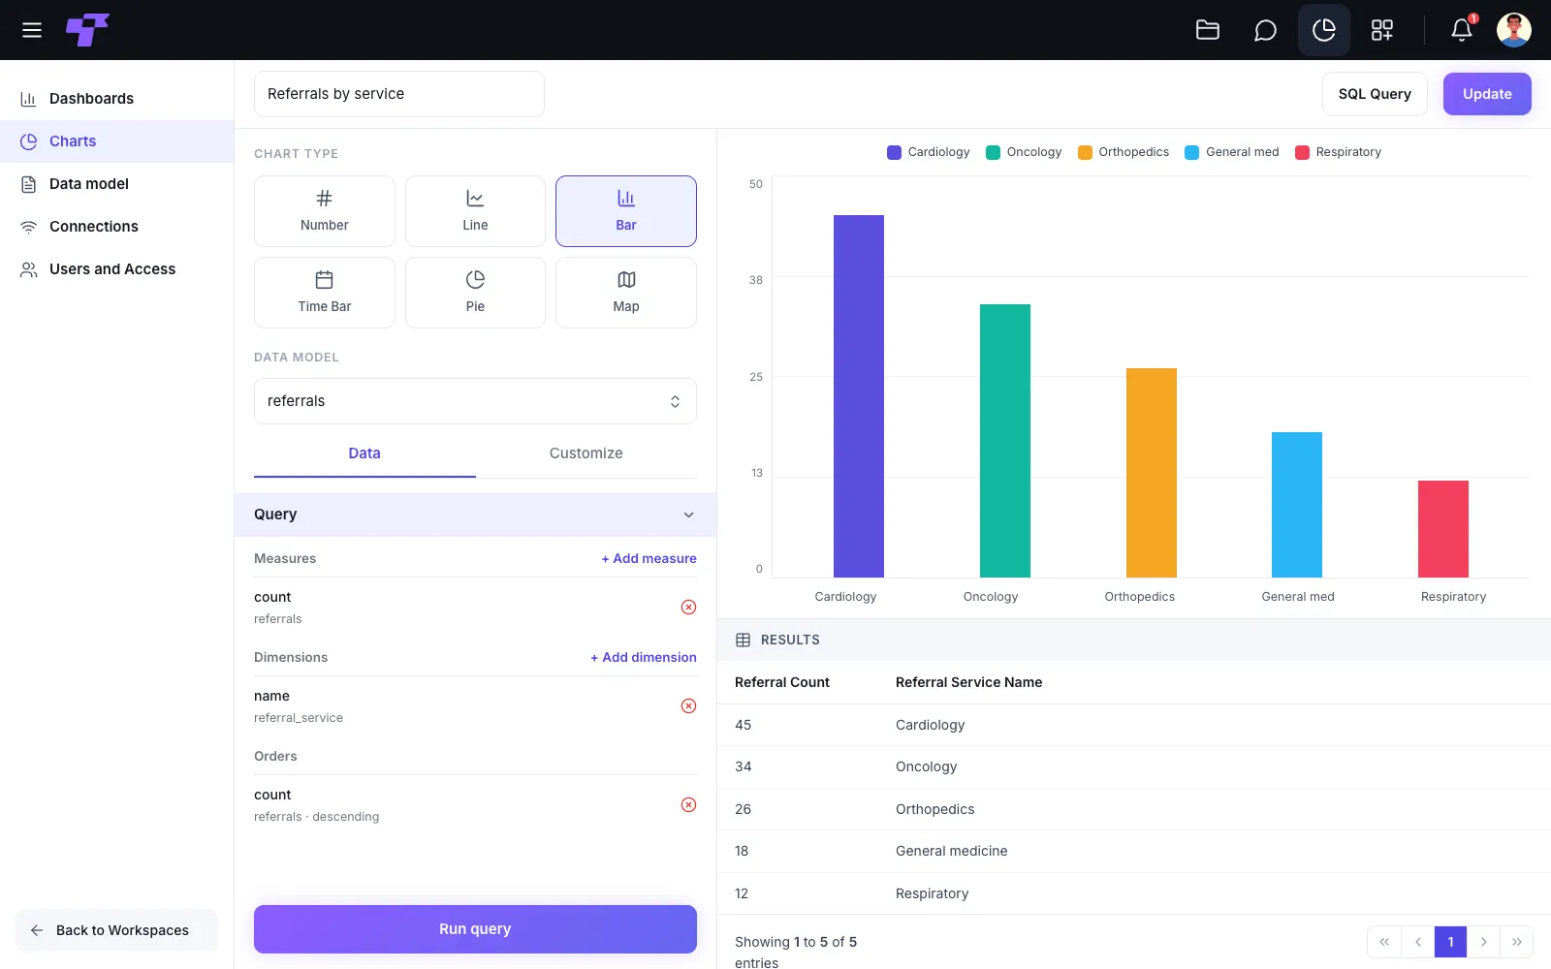Select the Time Bar chart type
This screenshot has width=1551, height=969.
coord(325,293)
